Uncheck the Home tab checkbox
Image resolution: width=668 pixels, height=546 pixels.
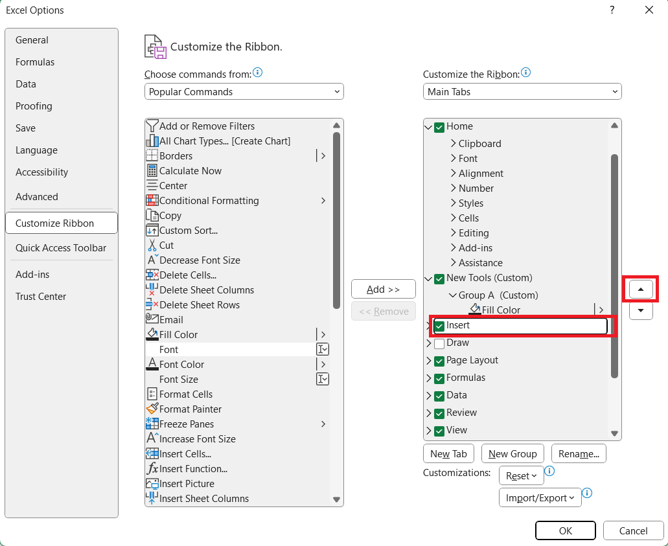click(x=439, y=127)
